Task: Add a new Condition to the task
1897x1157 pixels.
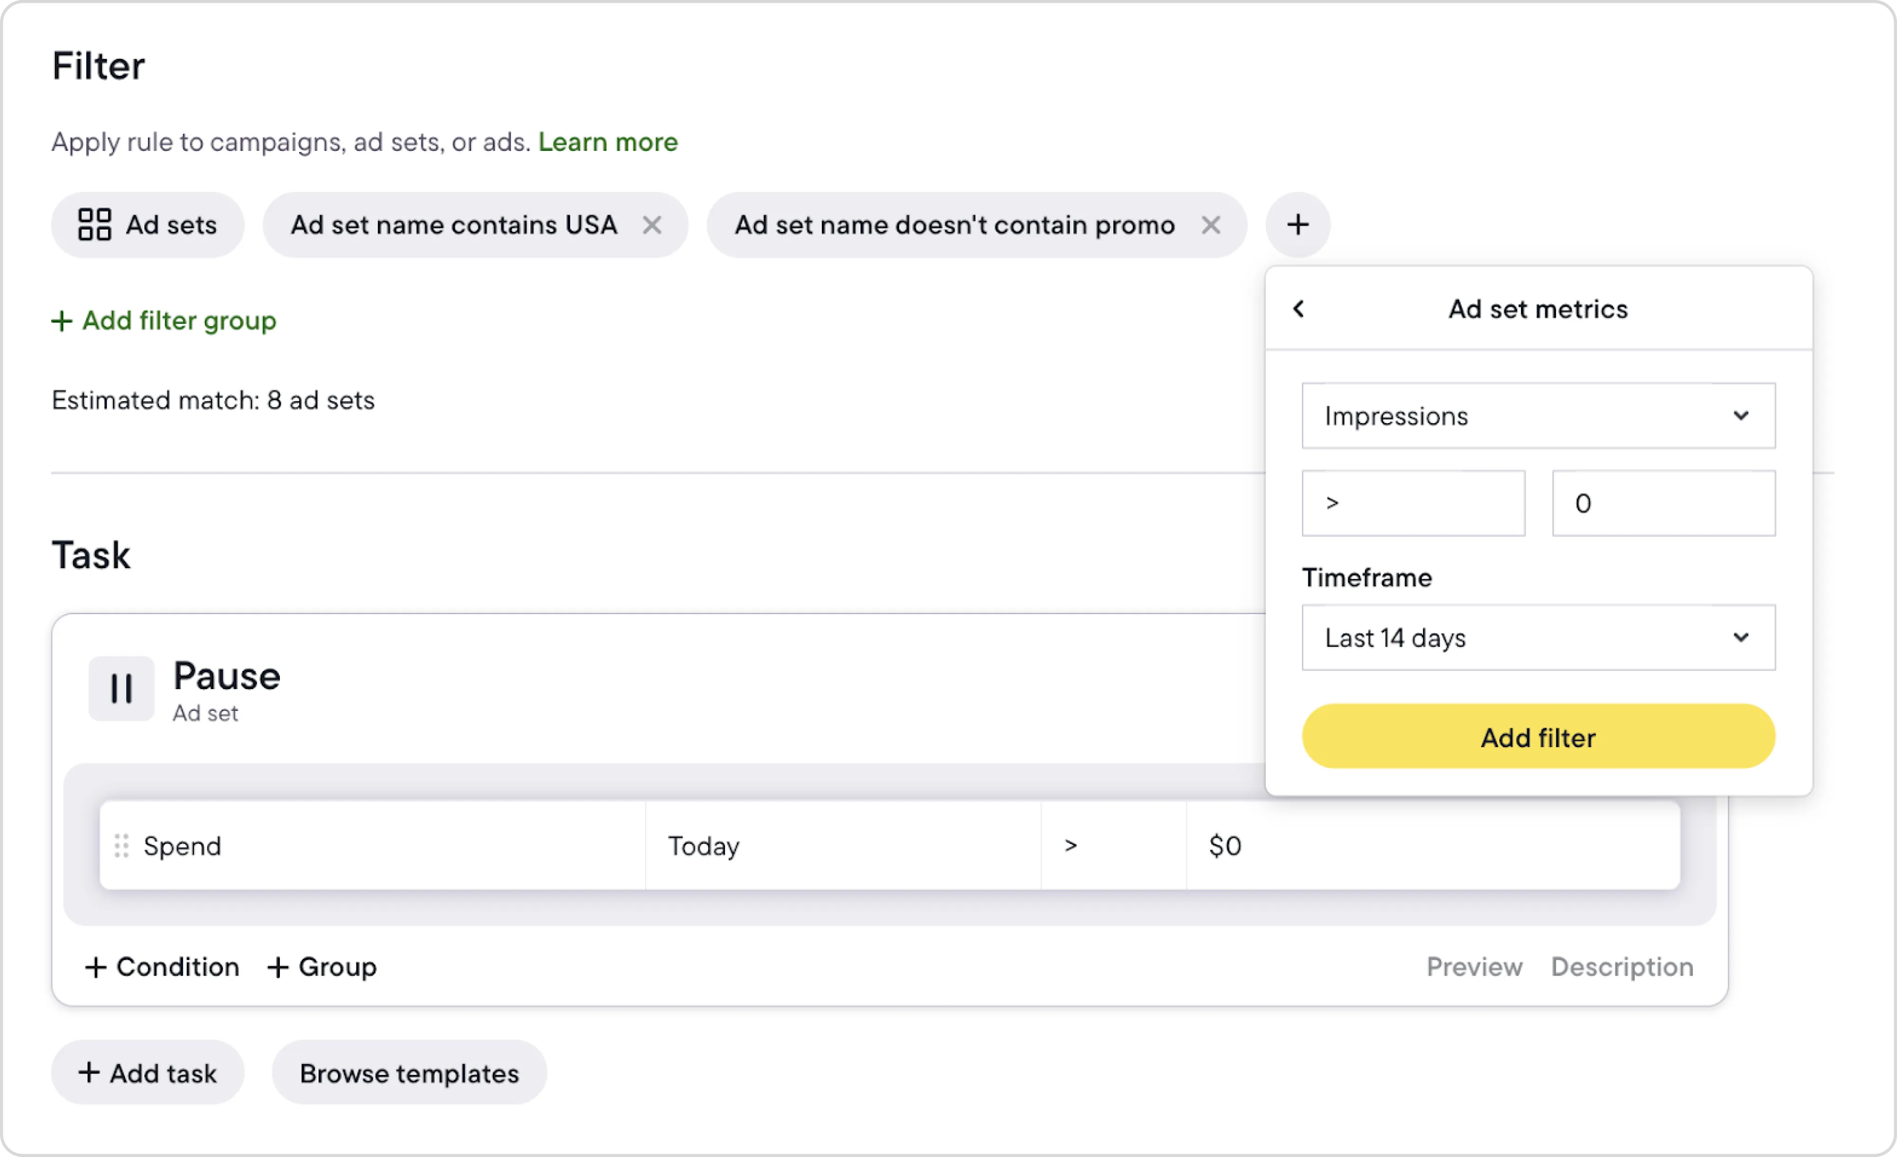Action: 162,967
